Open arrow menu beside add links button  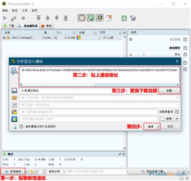click(26, 171)
